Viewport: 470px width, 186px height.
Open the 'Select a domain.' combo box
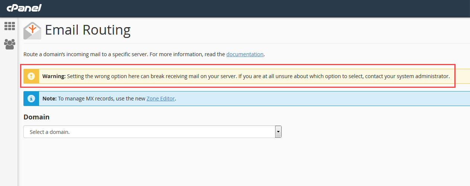[x=149, y=132]
